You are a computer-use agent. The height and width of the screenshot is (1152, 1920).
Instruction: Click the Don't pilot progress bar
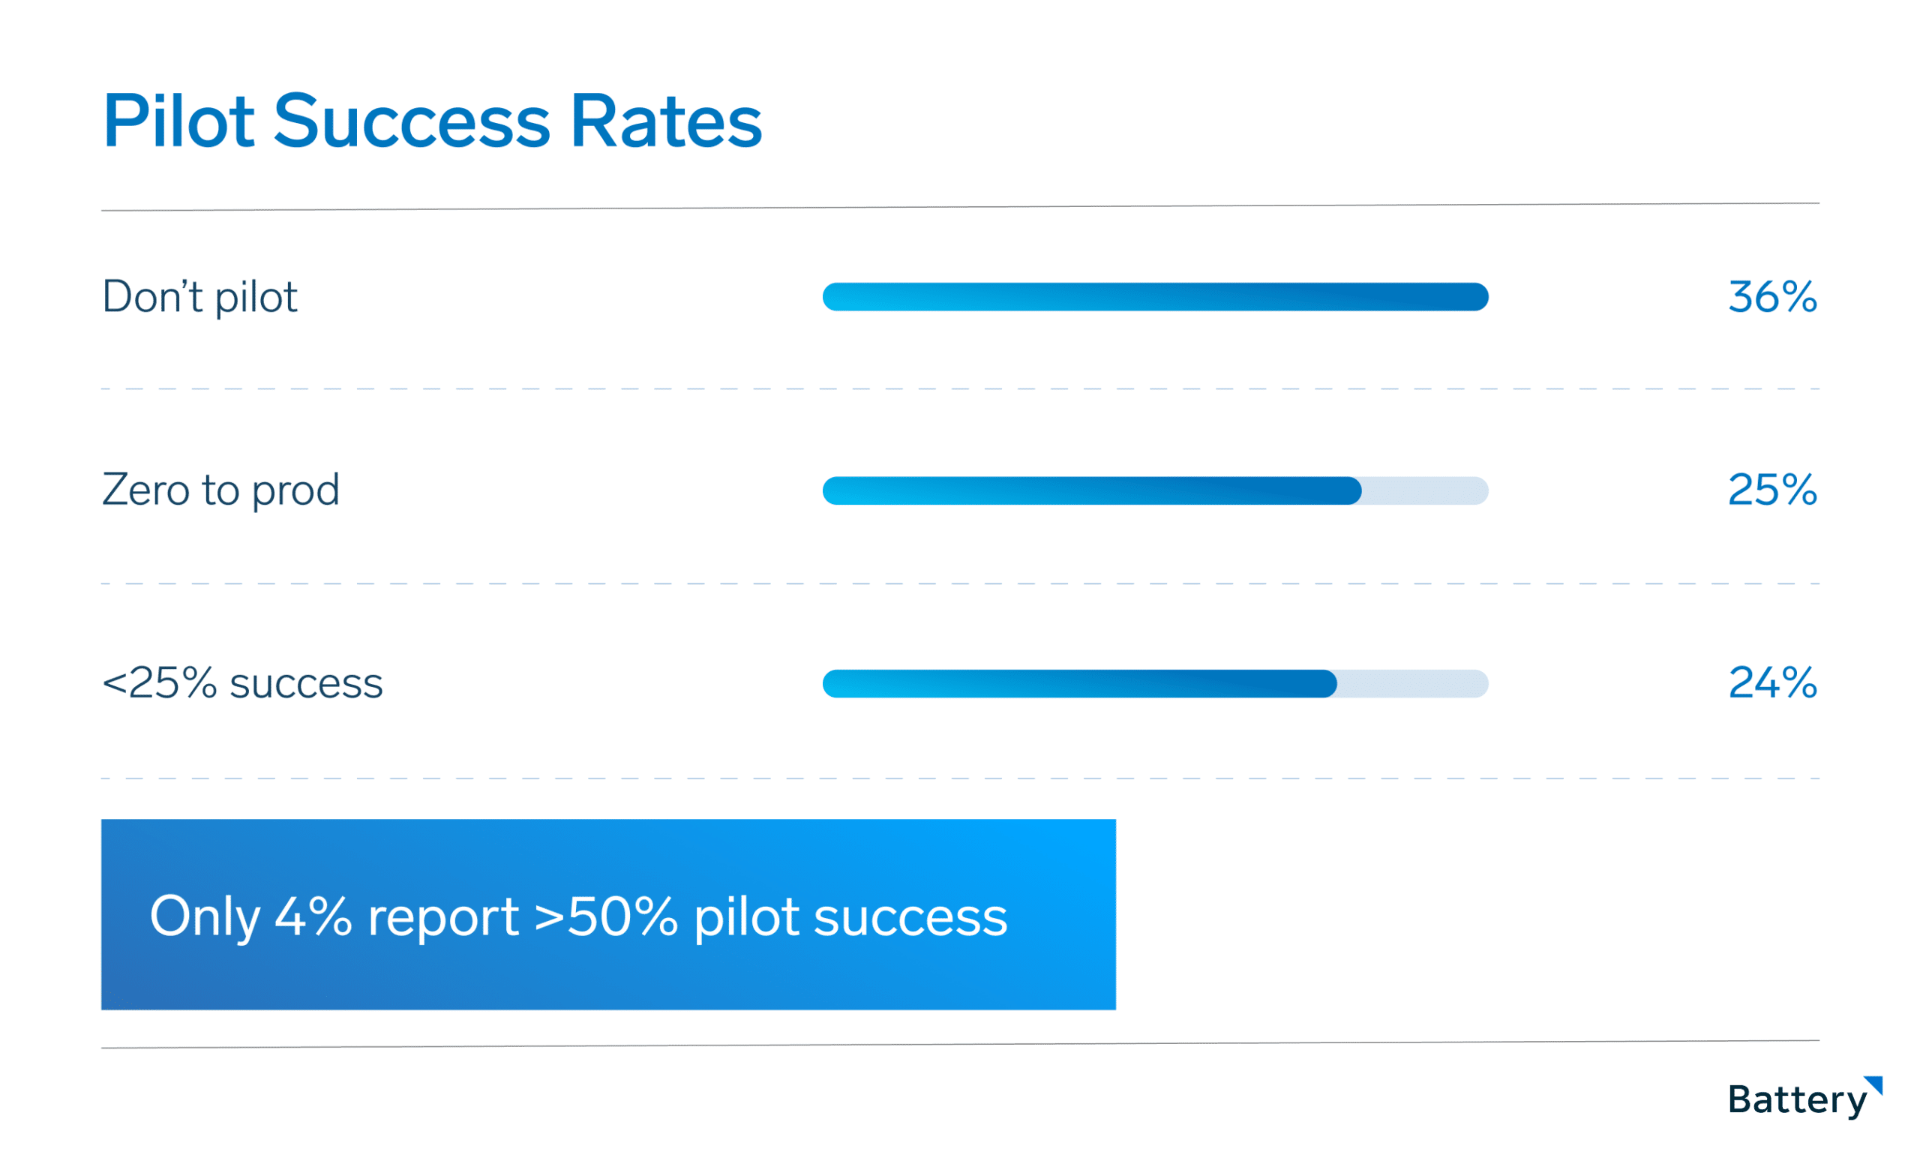click(x=1155, y=296)
